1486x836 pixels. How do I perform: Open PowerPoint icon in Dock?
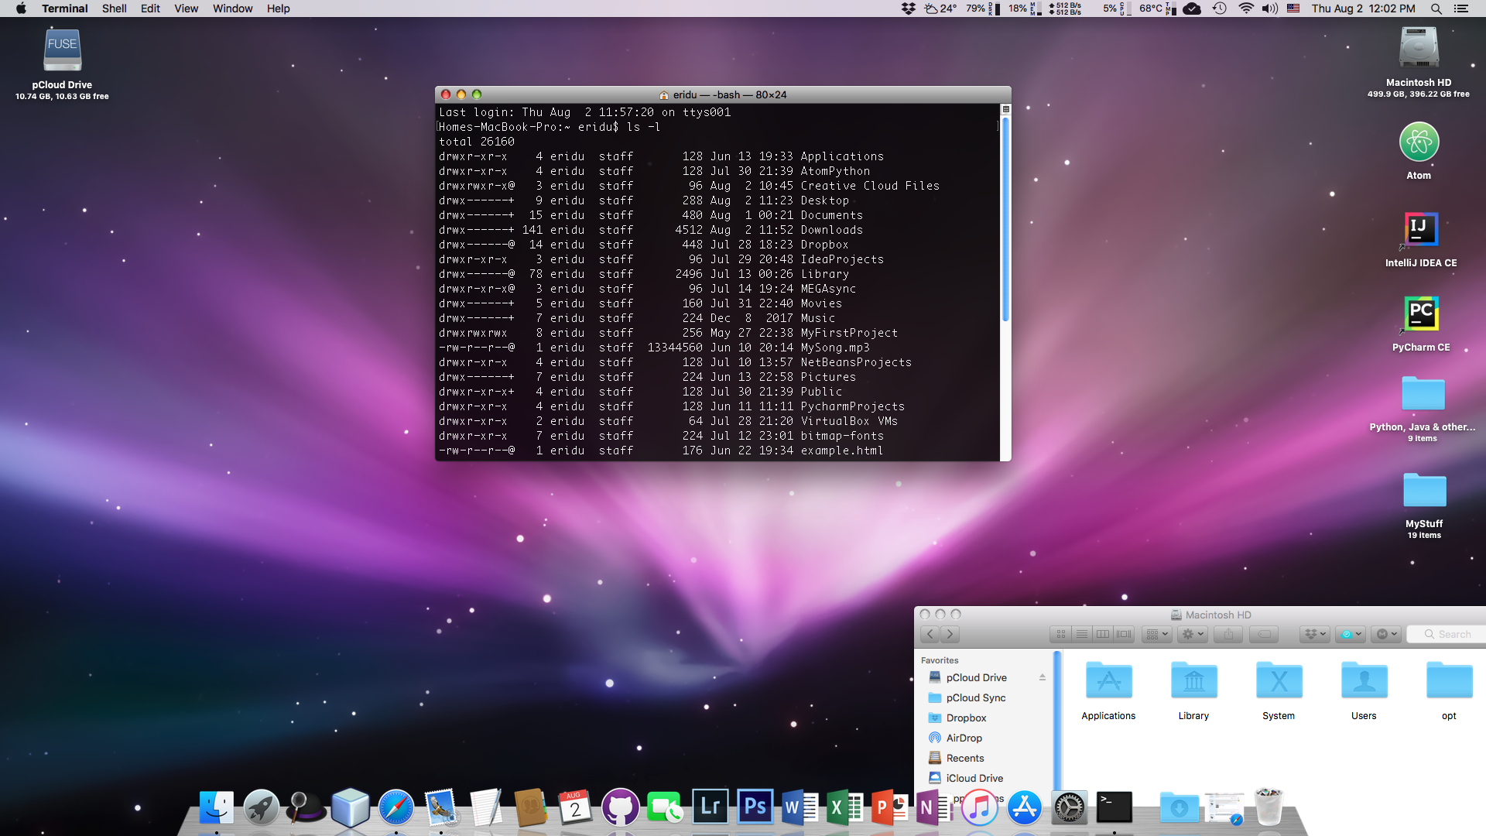[889, 808]
